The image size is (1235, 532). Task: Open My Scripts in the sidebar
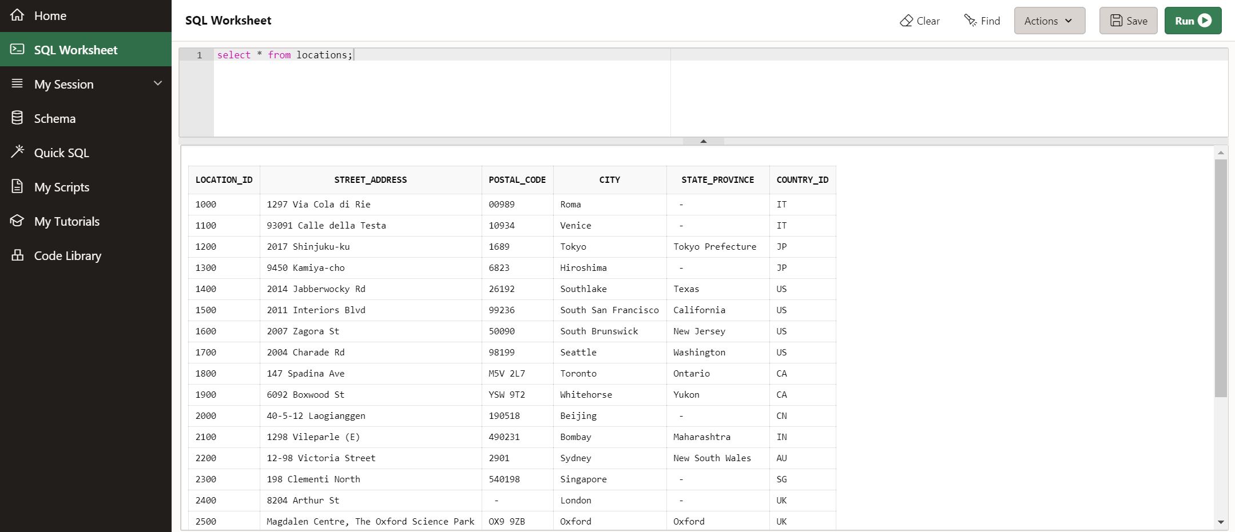[86, 187]
